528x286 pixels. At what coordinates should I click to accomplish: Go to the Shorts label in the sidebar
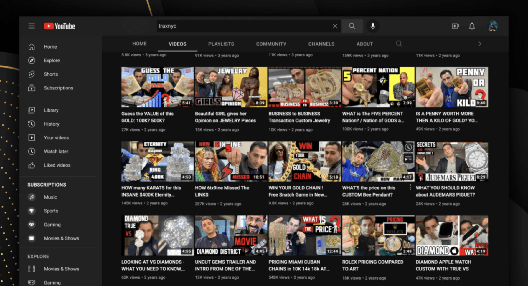coord(51,74)
